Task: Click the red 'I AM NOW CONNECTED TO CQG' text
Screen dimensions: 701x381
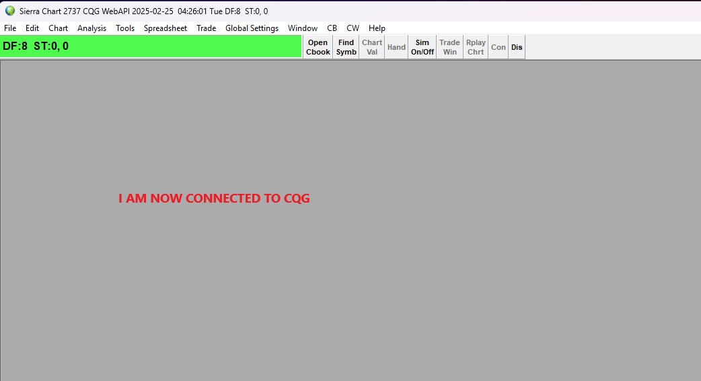Action: [214, 198]
